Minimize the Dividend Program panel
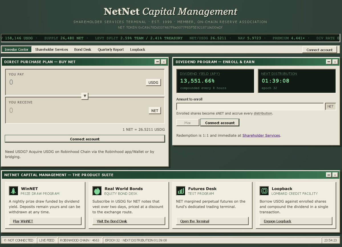 [x=329, y=62]
